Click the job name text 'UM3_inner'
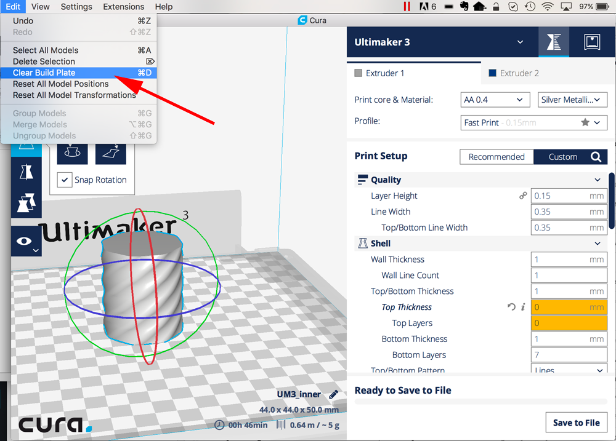The image size is (616, 441). pos(299,394)
